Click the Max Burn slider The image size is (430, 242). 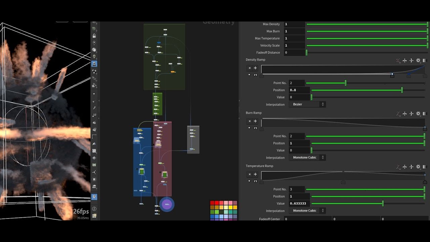click(x=367, y=31)
